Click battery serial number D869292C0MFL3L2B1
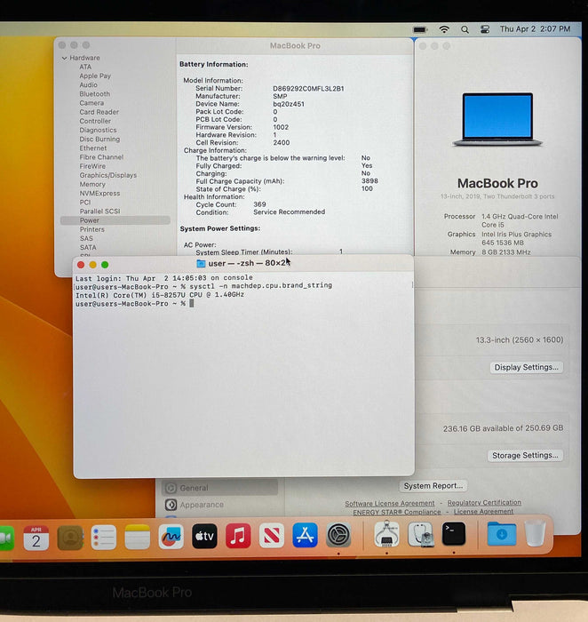 pyautogui.click(x=308, y=89)
